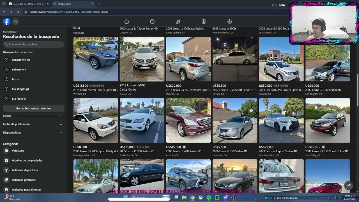The width and height of the screenshot is (359, 202).
Task: Open the 2006 Lexus IS 350 listing photo
Action: [235, 120]
